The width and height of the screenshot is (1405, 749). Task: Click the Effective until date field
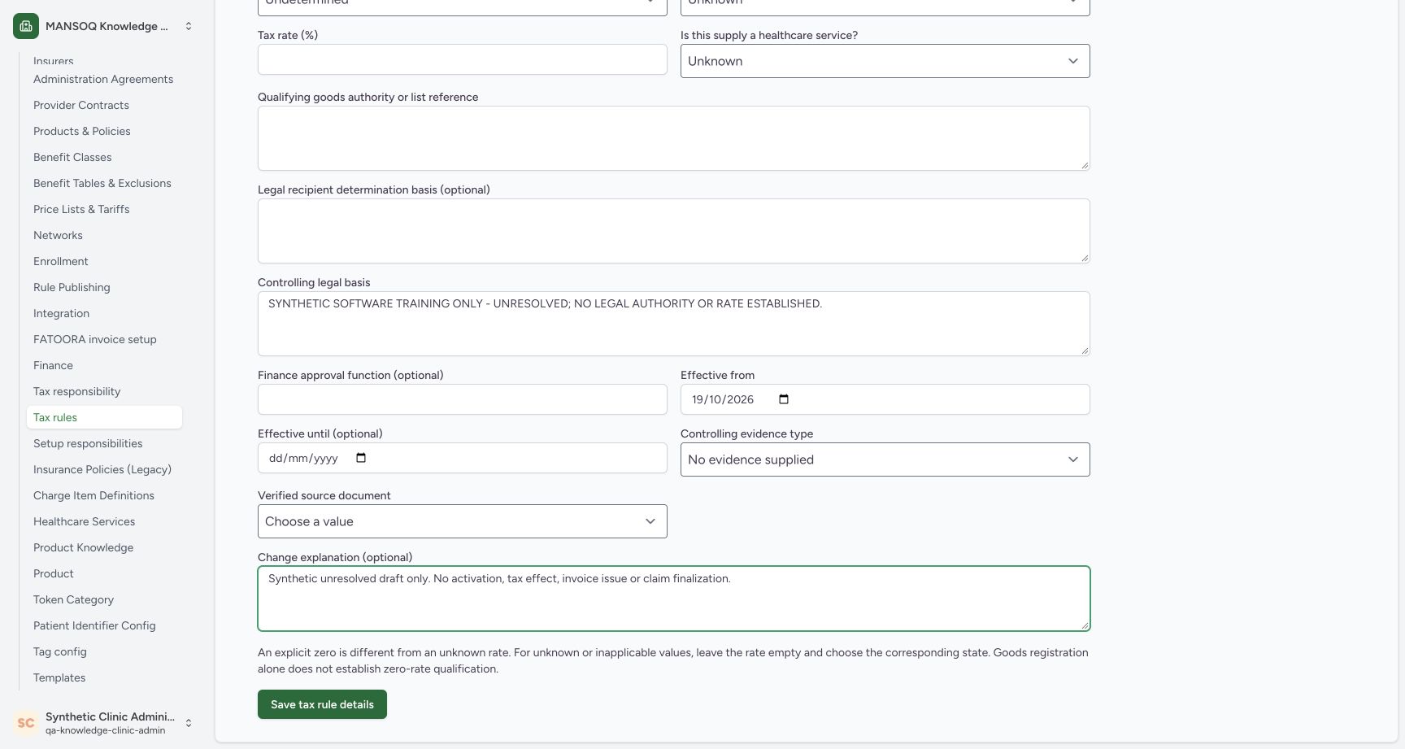click(x=462, y=458)
